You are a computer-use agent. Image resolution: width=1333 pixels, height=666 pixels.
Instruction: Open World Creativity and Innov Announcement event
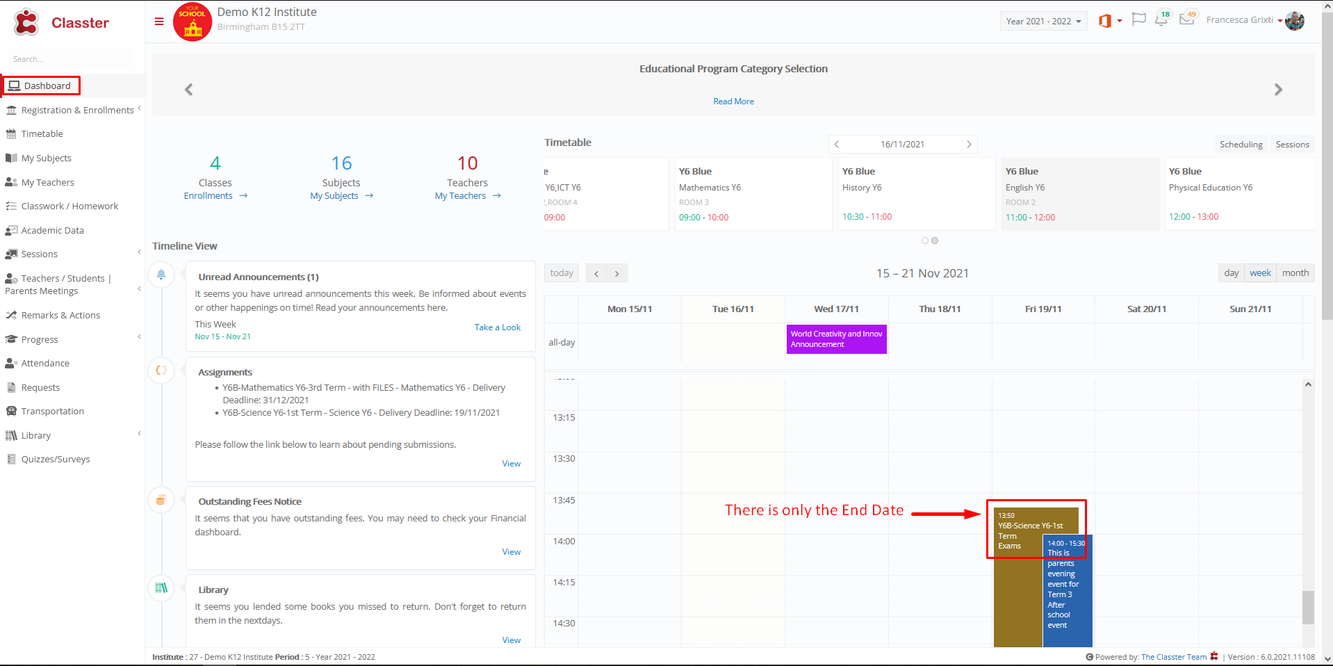point(837,339)
